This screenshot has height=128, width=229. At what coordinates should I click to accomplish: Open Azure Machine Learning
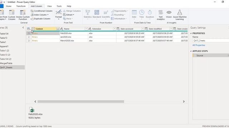pyautogui.click(x=180, y=15)
